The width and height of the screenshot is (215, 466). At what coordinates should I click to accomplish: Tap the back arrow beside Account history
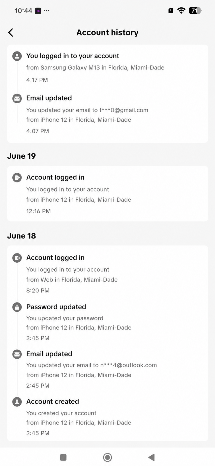click(11, 32)
